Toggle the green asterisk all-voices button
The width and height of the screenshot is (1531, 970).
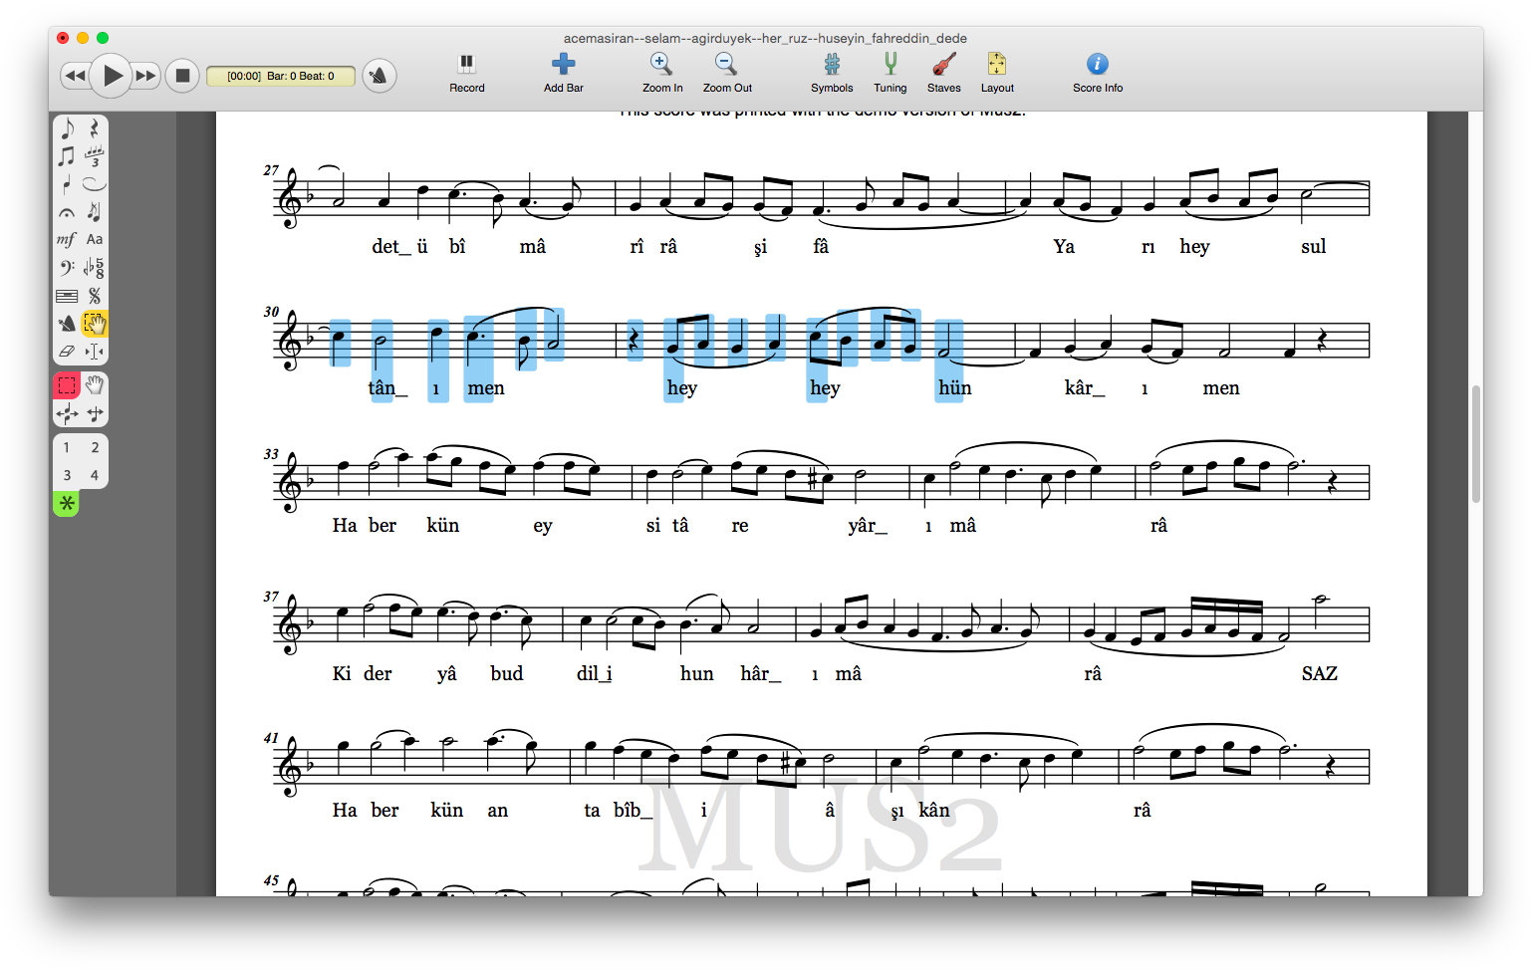[67, 504]
